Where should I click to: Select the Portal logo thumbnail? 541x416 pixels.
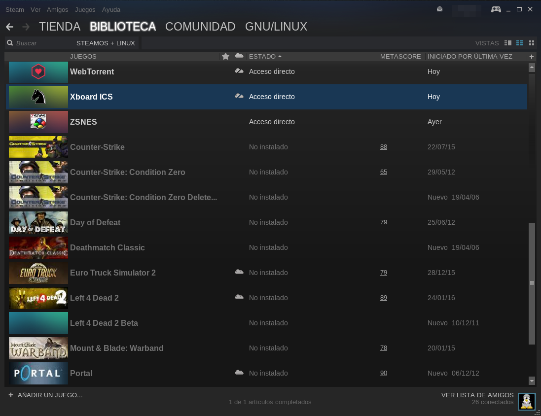pos(38,374)
